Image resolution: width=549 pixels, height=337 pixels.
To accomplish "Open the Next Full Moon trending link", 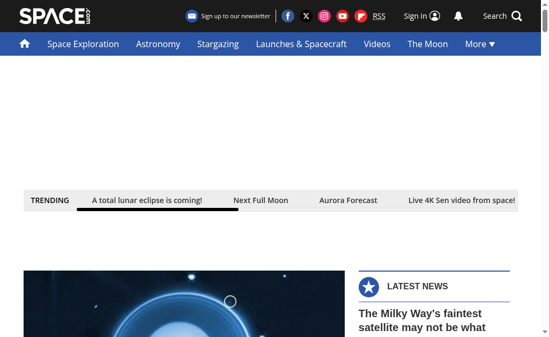I will pos(261,200).
